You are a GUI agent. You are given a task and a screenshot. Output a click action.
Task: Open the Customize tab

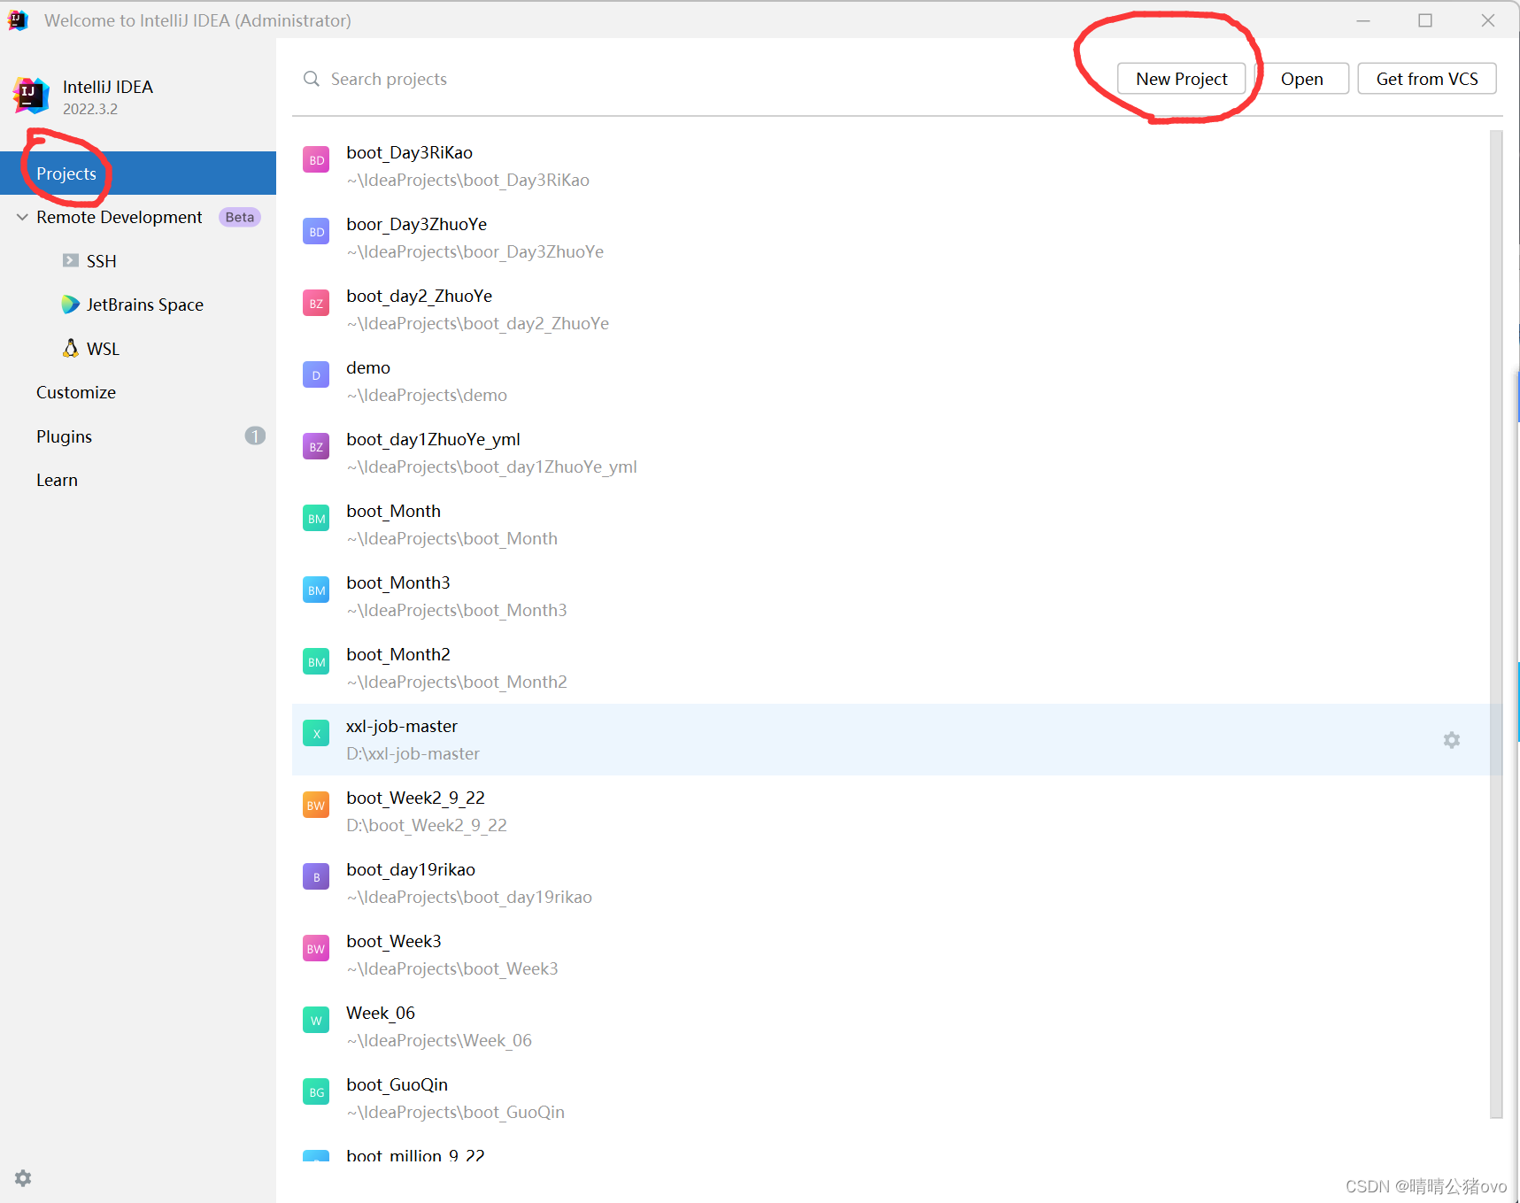pyautogui.click(x=138, y=392)
